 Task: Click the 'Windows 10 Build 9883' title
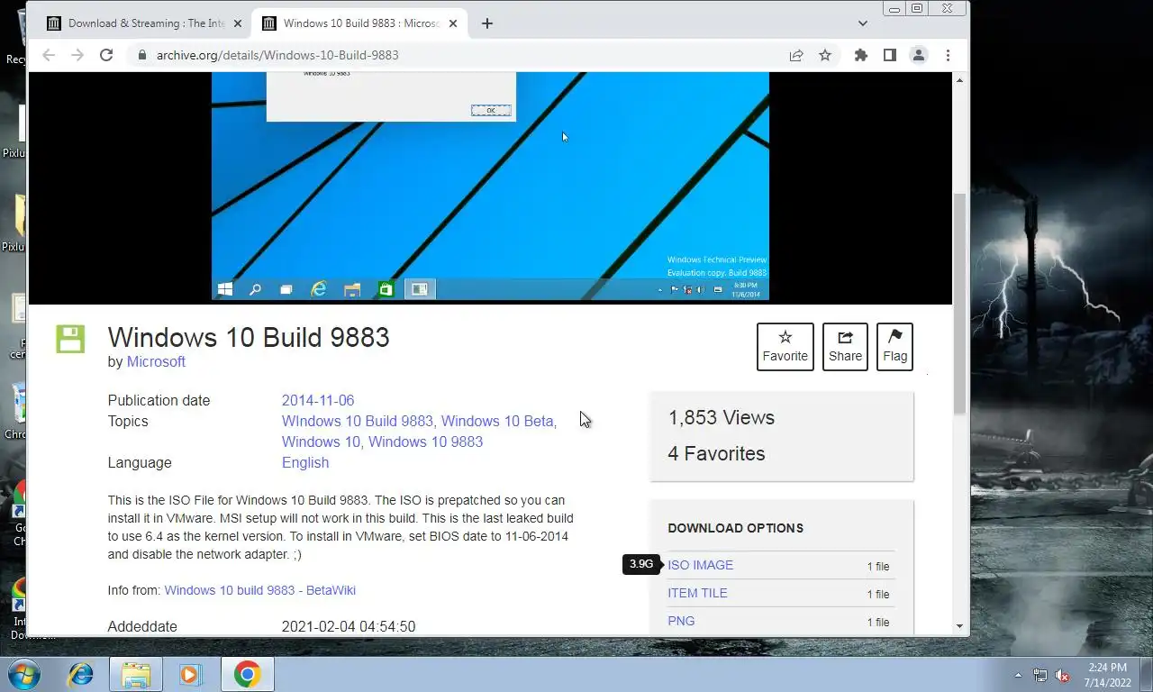(249, 337)
